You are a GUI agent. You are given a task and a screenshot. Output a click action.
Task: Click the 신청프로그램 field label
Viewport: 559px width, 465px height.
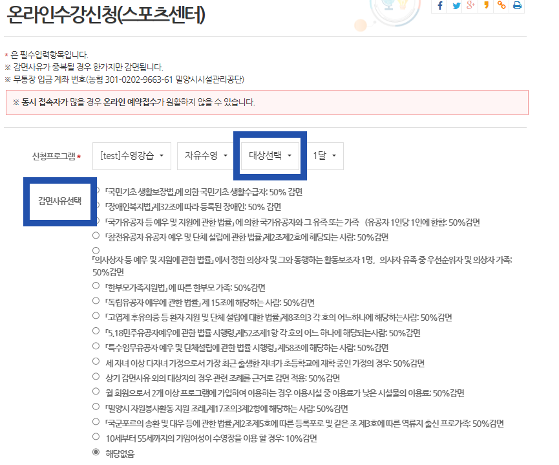(x=54, y=157)
